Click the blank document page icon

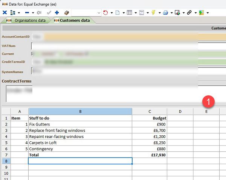click(x=117, y=12)
